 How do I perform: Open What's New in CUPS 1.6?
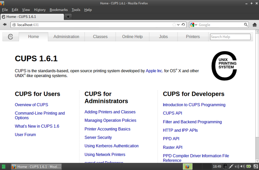pyautogui.click(x=37, y=126)
